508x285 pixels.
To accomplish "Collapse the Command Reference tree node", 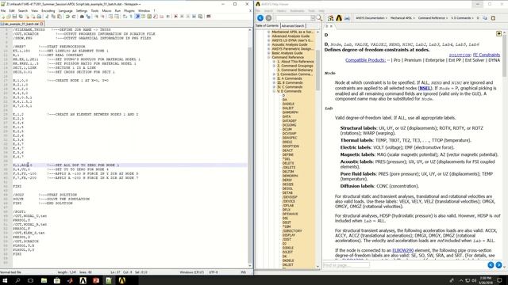I will point(268,57).
